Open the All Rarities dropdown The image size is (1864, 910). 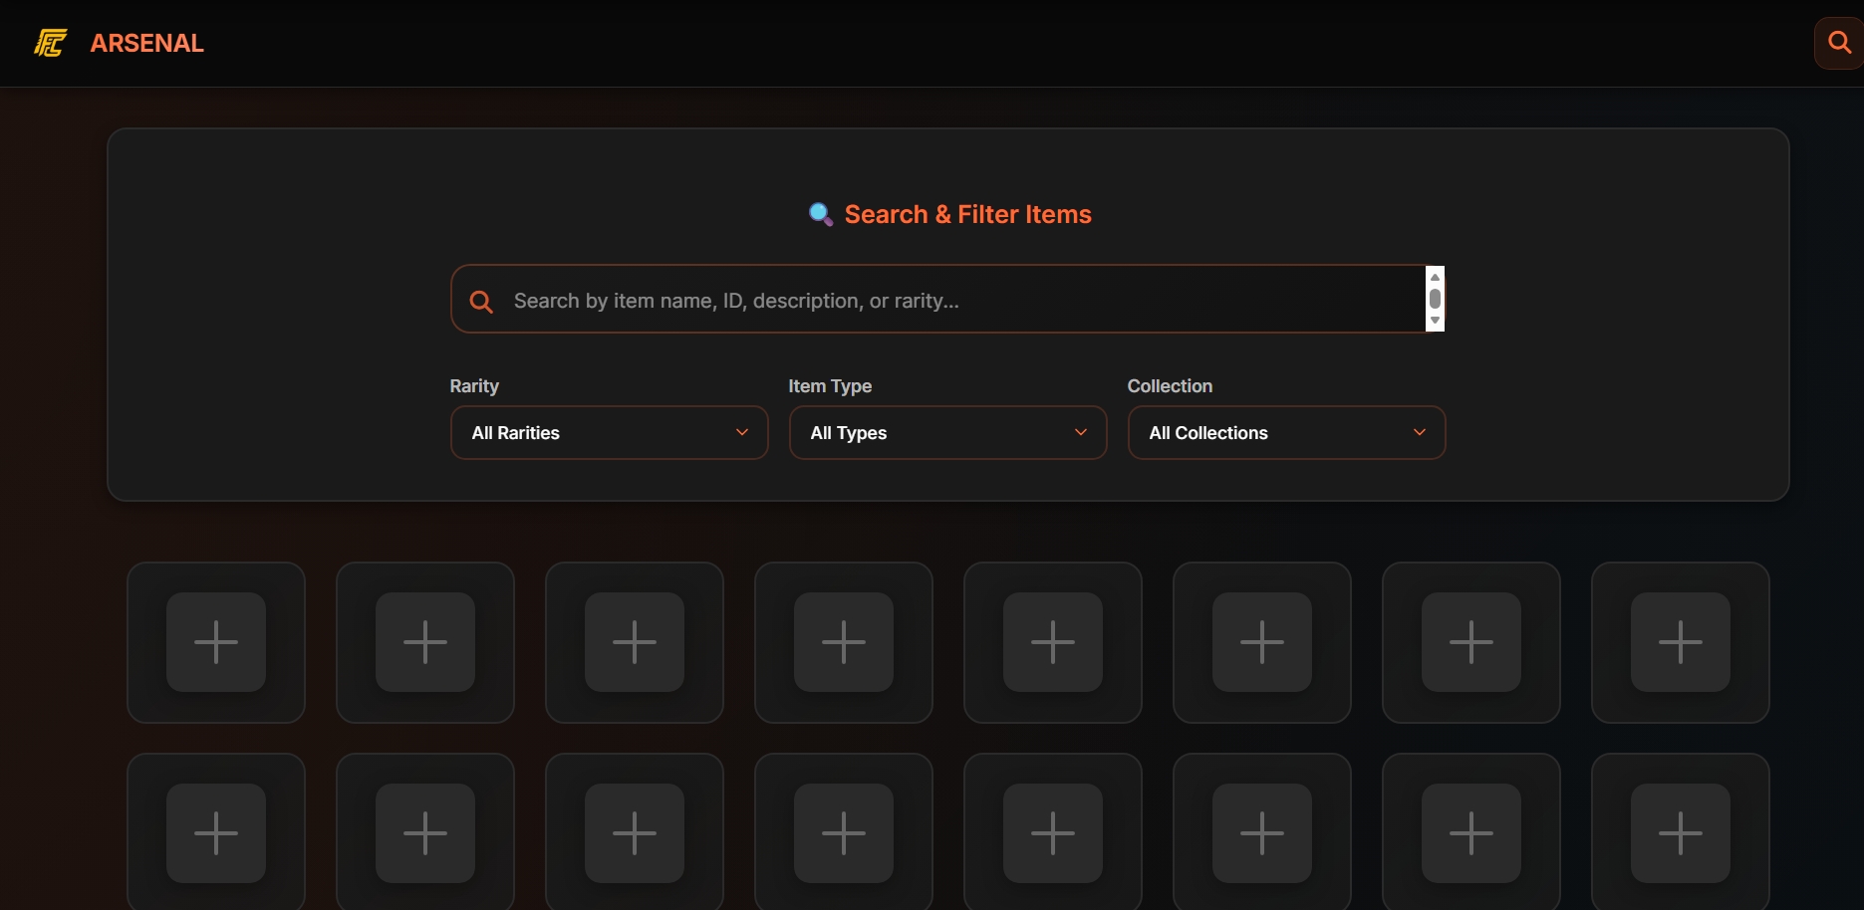click(608, 432)
